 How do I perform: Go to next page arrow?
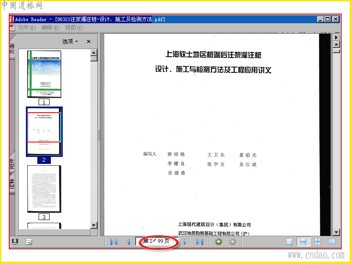(x=185, y=242)
